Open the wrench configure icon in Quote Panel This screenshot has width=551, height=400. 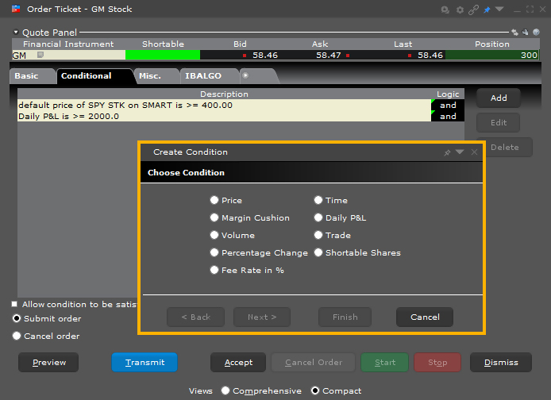click(524, 33)
